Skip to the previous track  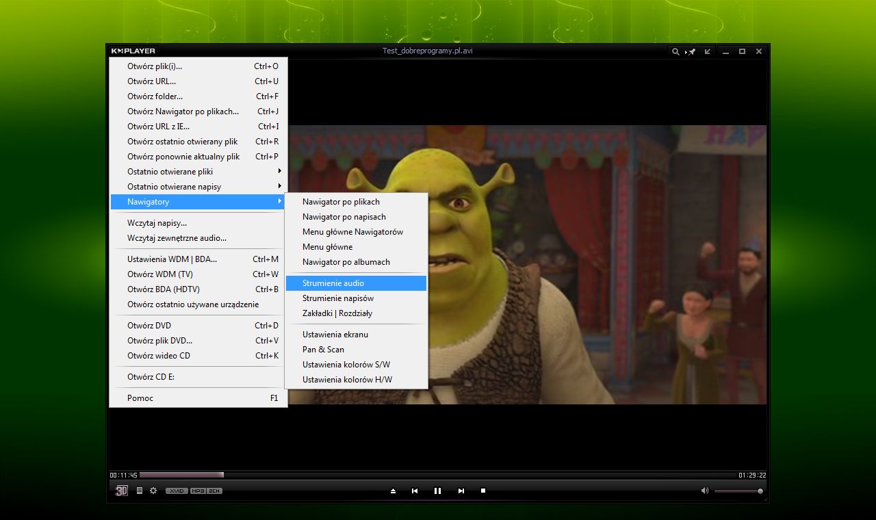(x=415, y=491)
